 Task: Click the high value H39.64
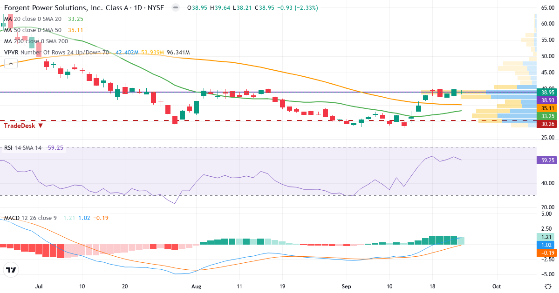(x=220, y=8)
